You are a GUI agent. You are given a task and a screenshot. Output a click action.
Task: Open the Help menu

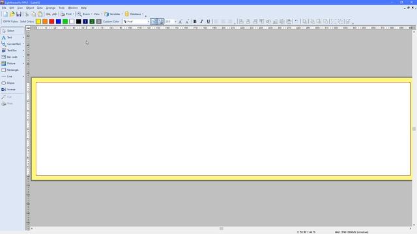84,8
